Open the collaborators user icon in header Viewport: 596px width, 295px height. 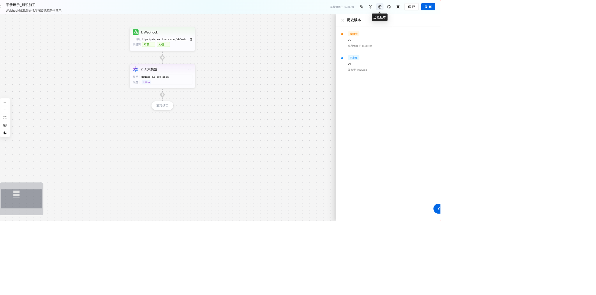(361, 7)
